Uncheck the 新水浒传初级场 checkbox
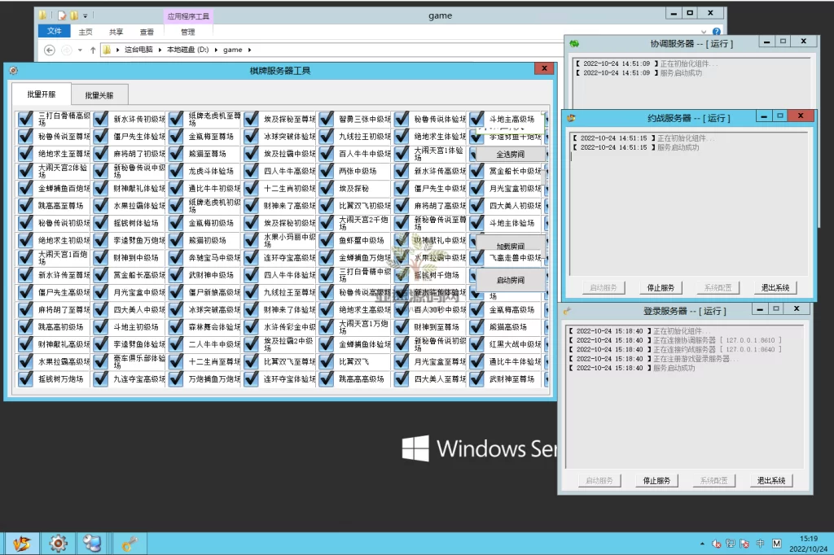Screen dimensions: 834x555 point(100,119)
